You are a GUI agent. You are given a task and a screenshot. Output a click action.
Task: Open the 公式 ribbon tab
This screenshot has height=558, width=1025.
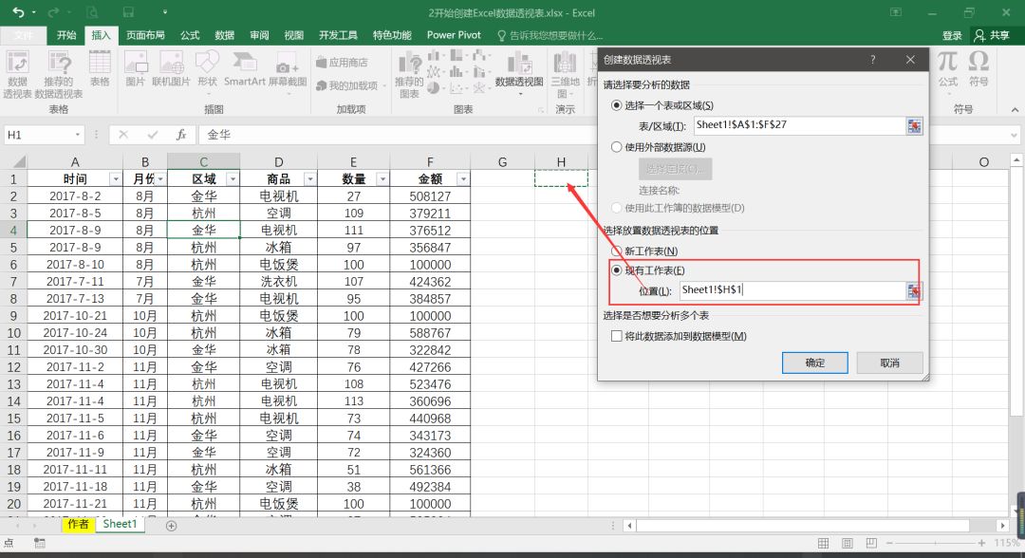tap(190, 35)
